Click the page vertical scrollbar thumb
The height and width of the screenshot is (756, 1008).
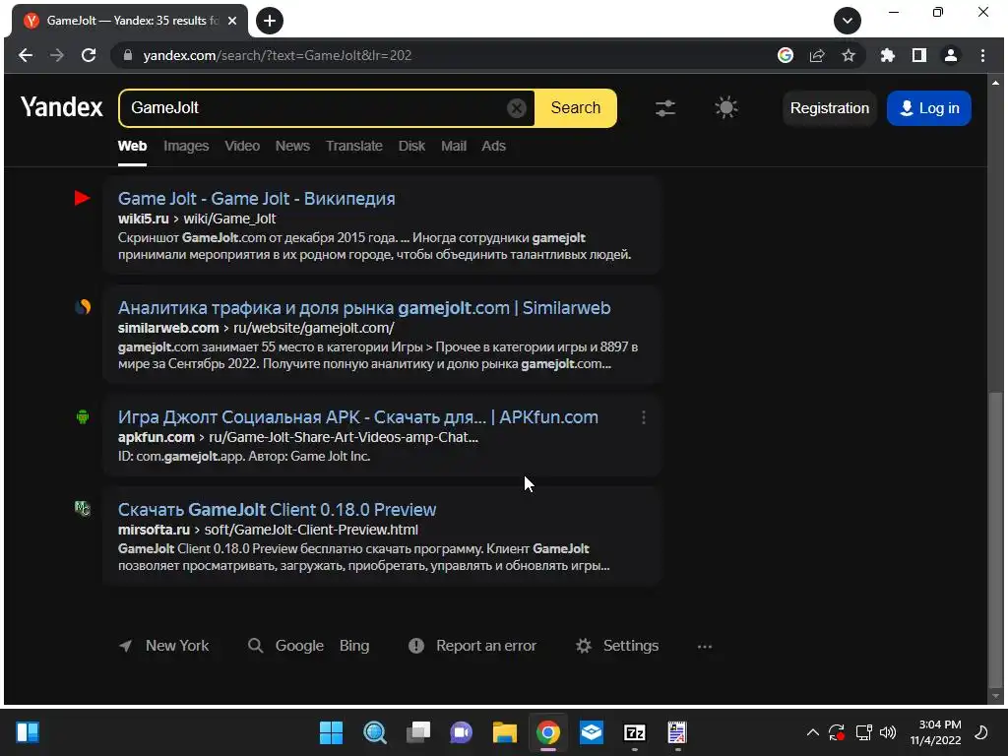(996, 540)
